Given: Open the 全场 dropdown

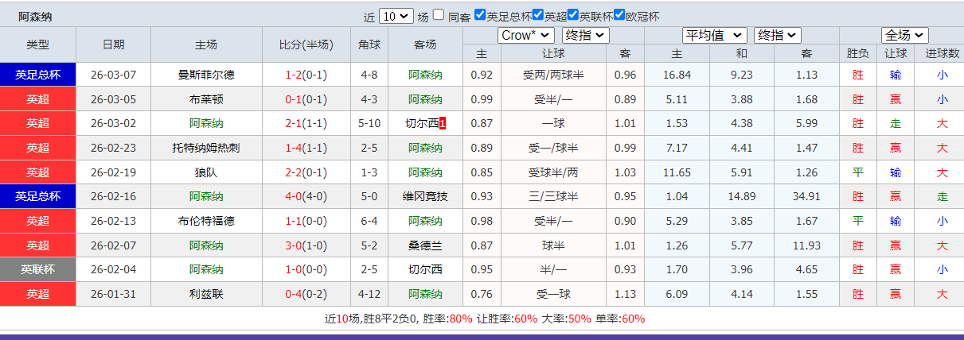Looking at the screenshot, I should (905, 35).
